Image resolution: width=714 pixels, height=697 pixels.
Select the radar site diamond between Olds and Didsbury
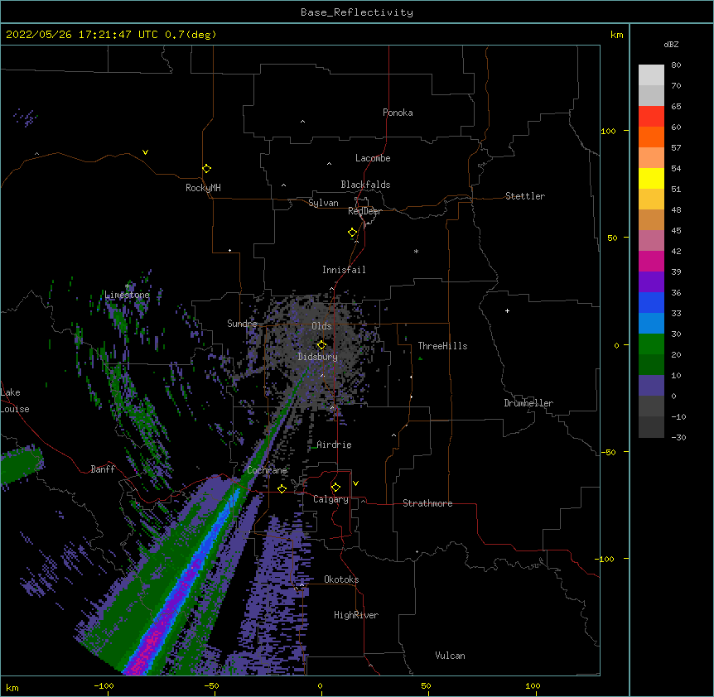[321, 344]
